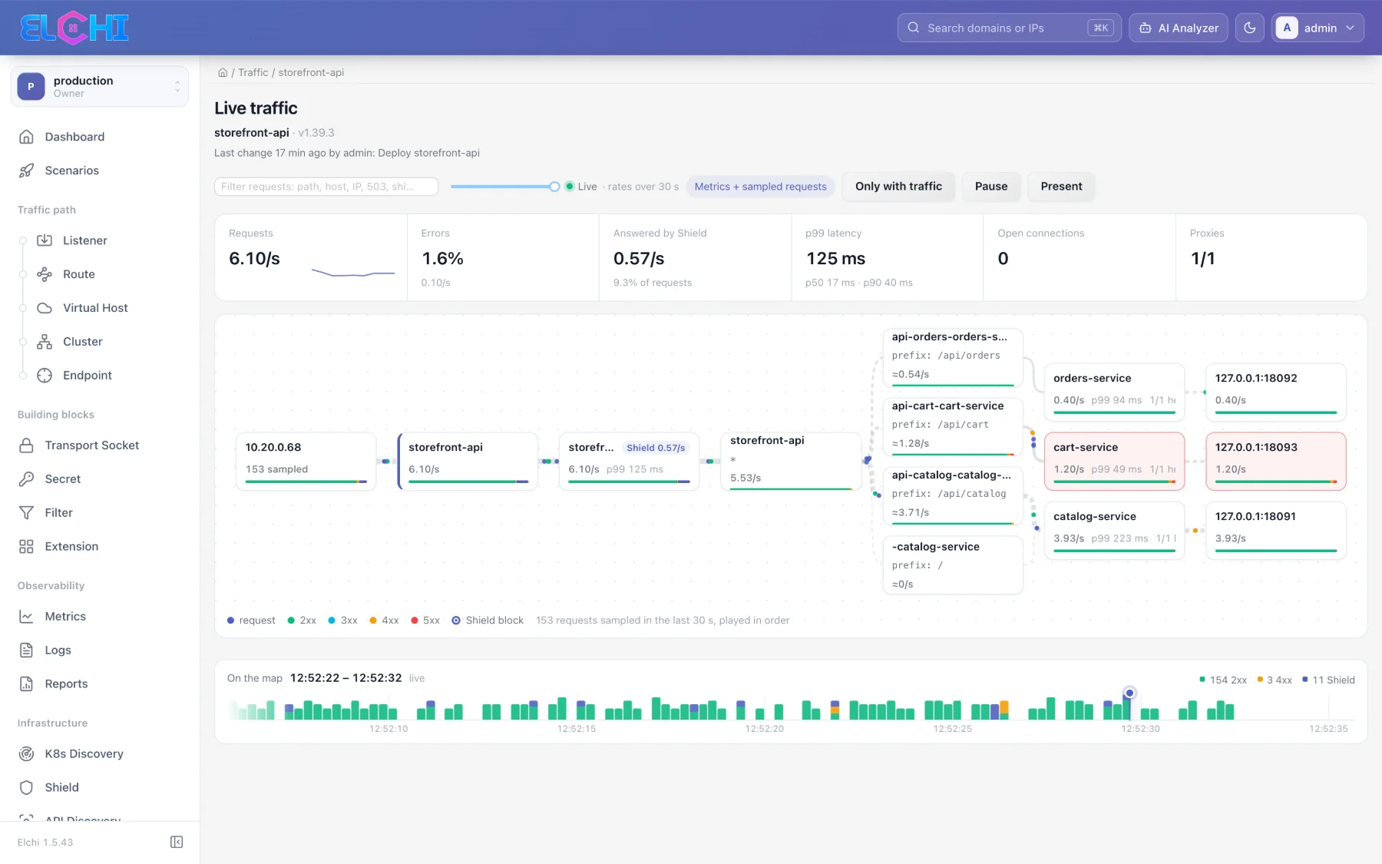1382x864 pixels.
Task: Pause the live traffic stream
Action: (991, 187)
